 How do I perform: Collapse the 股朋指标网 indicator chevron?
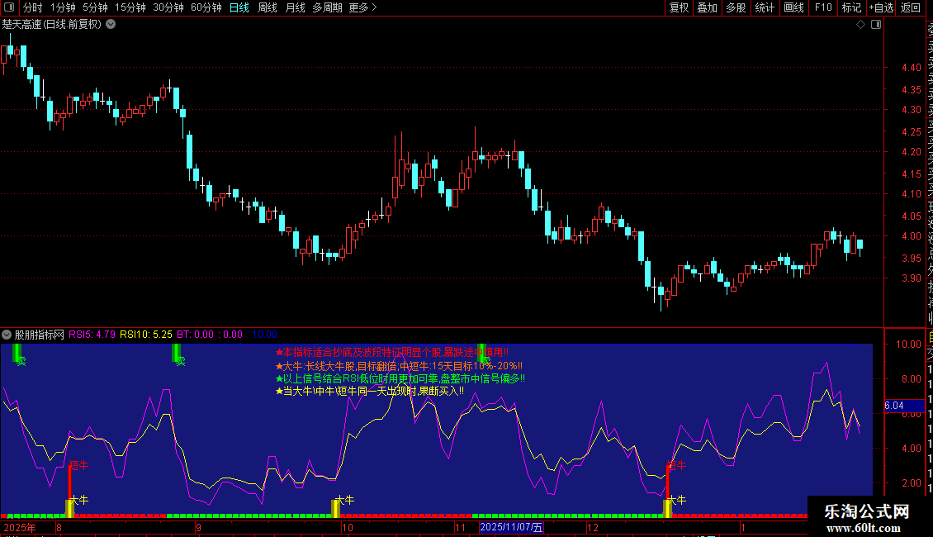click(x=7, y=335)
